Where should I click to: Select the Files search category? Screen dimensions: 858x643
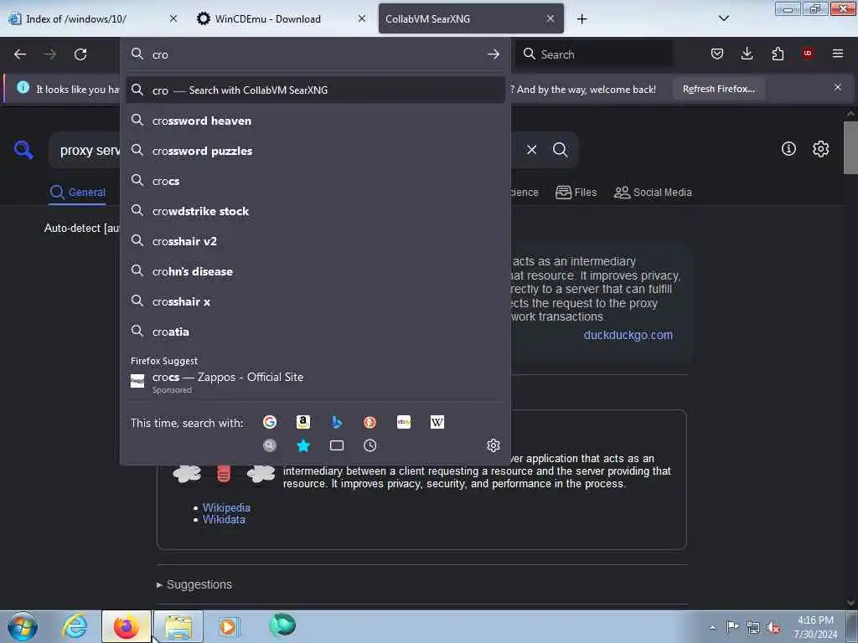[576, 193]
